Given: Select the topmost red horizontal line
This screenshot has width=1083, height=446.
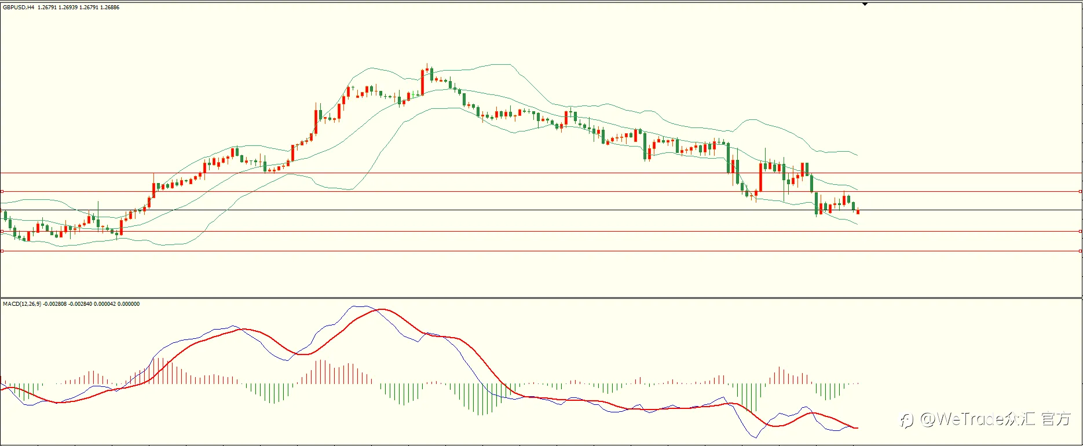Looking at the screenshot, I should [541, 173].
